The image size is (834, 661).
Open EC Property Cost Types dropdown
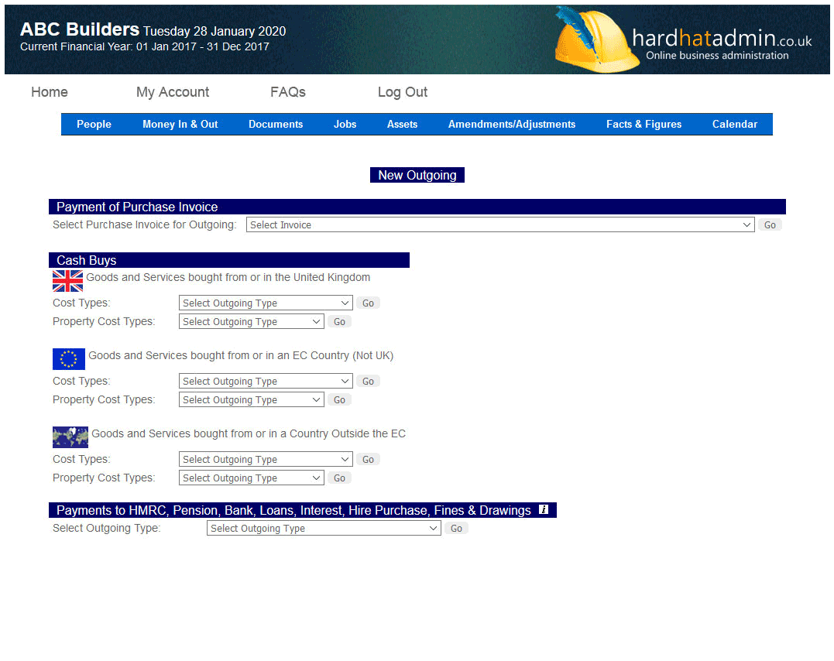tap(251, 400)
